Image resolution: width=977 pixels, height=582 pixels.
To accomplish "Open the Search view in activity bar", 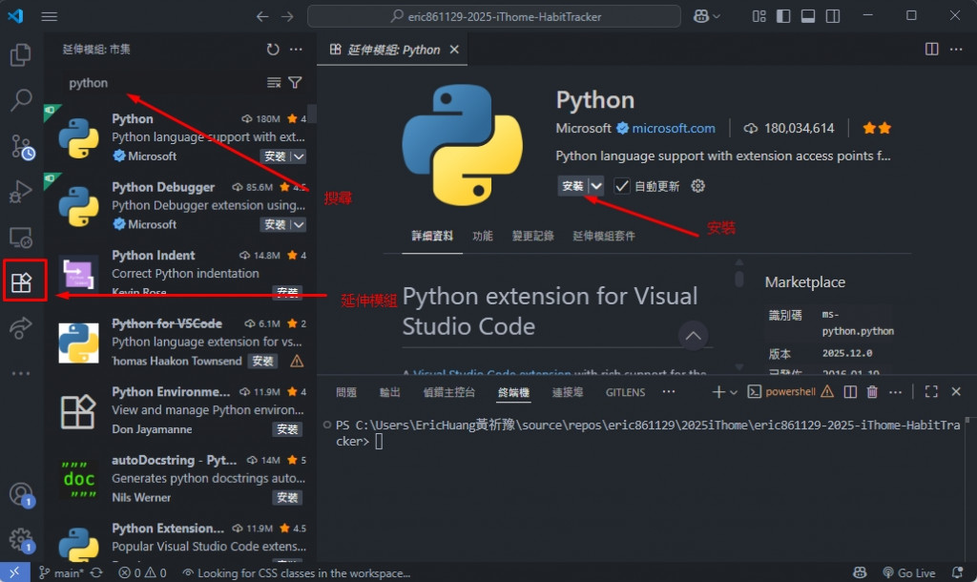I will click(21, 99).
